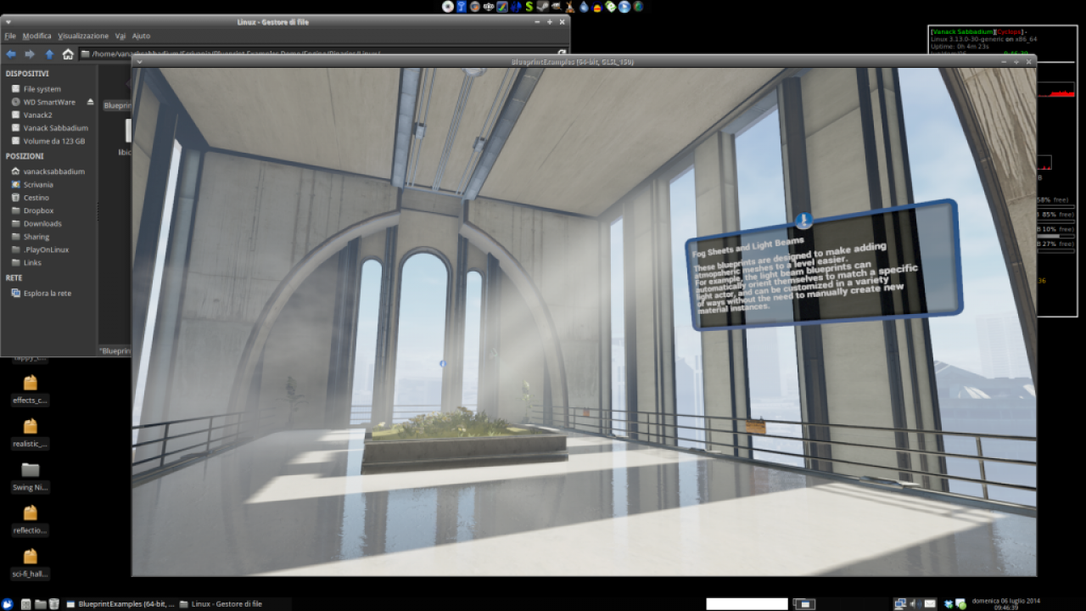This screenshot has width=1086, height=611.
Task: Click the Dropbox tray icon
Action: tap(948, 604)
